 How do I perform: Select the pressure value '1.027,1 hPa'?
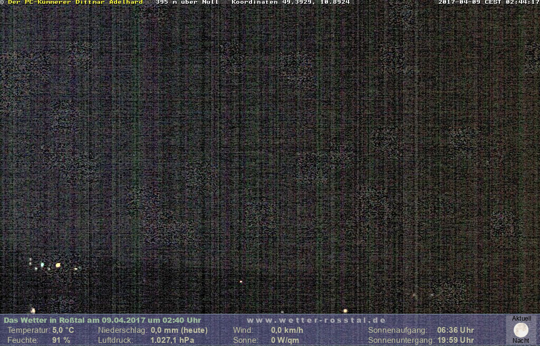pos(172,340)
